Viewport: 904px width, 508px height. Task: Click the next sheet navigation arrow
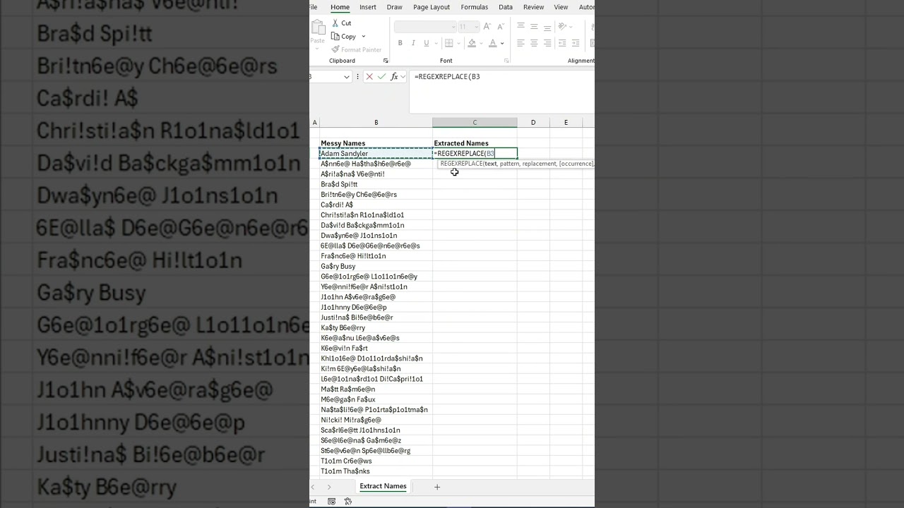click(x=329, y=487)
